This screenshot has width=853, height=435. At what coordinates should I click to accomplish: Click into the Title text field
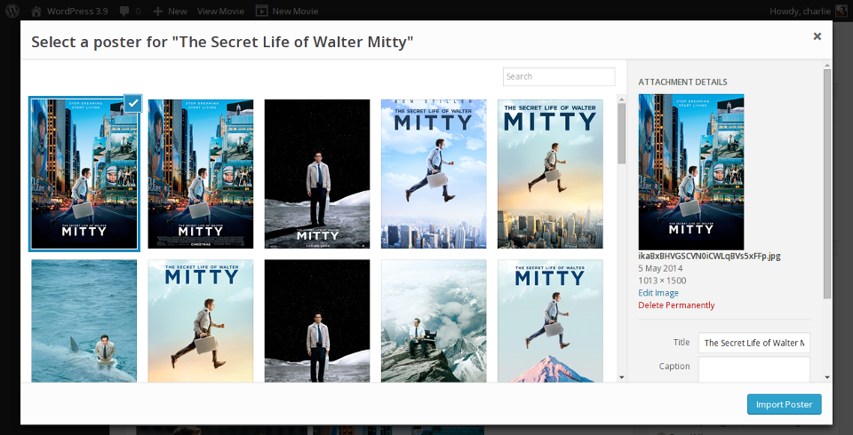click(x=753, y=343)
